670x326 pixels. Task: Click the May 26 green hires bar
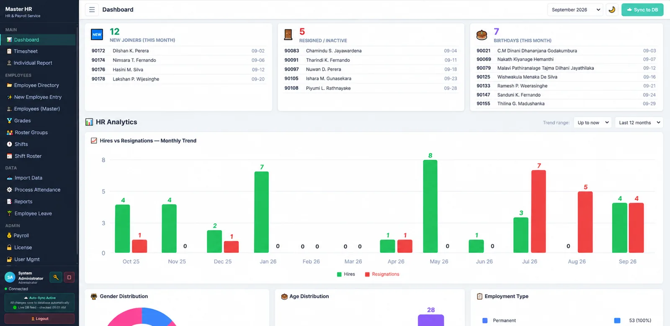(430, 206)
